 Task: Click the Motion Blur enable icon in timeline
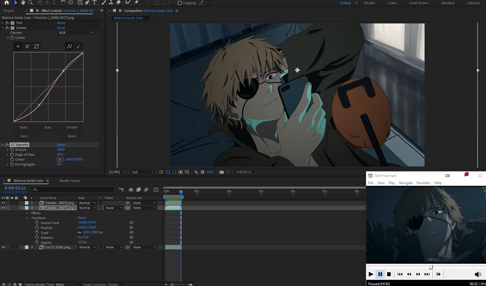click(146, 189)
